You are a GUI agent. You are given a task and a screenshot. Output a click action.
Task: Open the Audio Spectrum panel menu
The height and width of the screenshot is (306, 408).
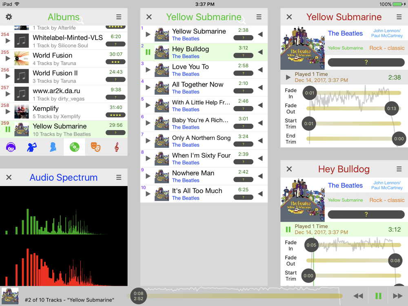pos(119,177)
